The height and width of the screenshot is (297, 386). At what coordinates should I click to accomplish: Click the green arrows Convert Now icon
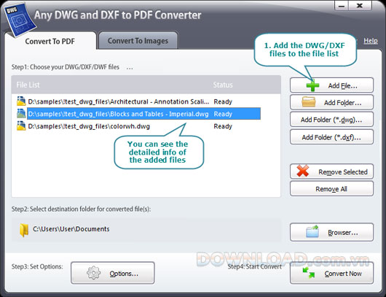(x=309, y=273)
